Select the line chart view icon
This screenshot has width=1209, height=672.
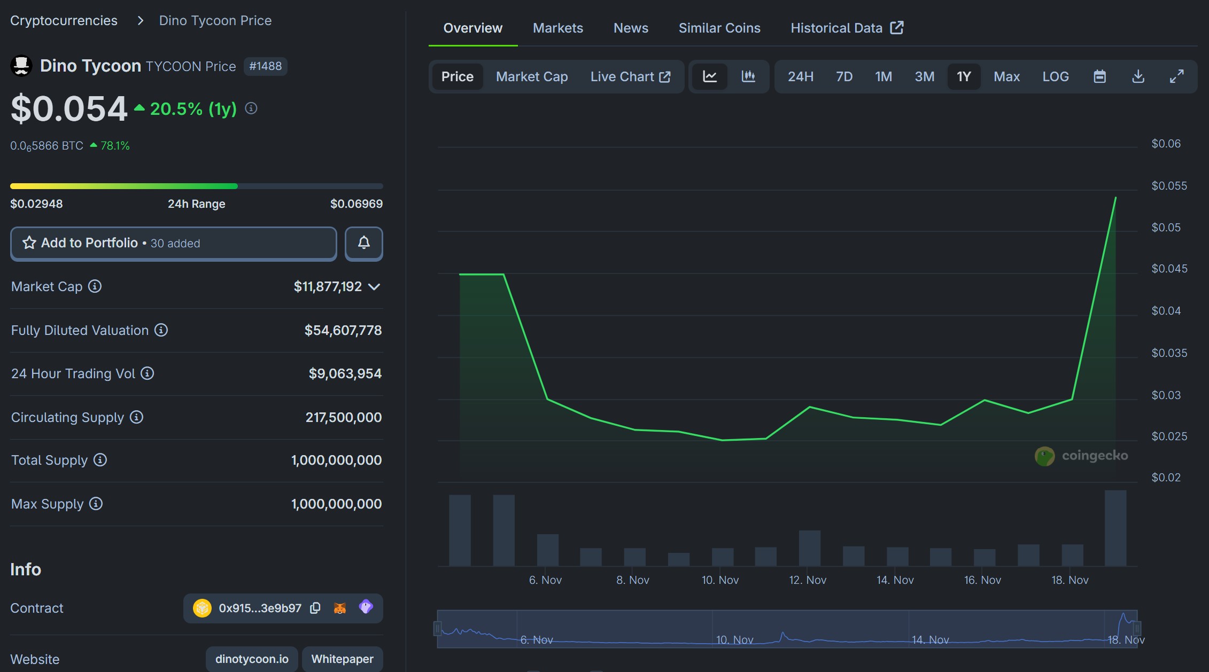(709, 76)
